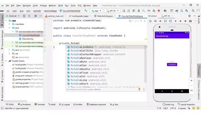The height and width of the screenshot is (113, 201).
Task: Click the sad face feedback icon
Action: 198,108
